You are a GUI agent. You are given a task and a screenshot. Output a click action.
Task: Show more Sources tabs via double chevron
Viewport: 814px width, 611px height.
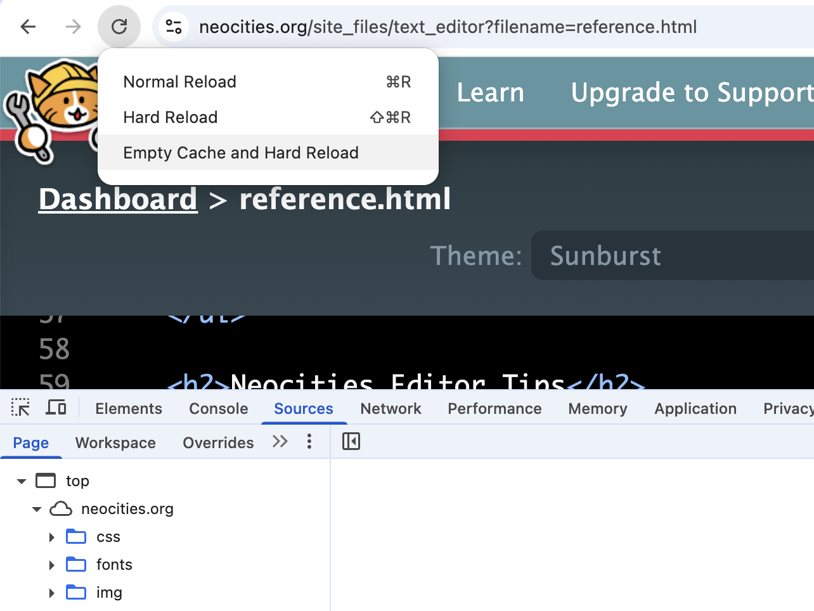280,442
